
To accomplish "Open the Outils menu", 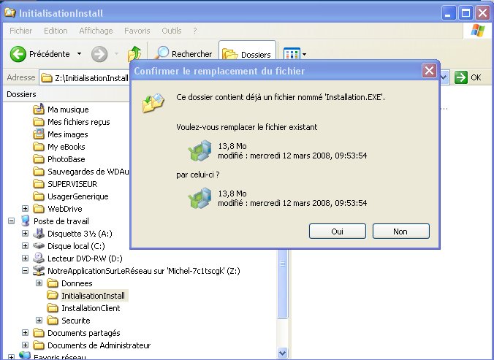I will [172, 31].
